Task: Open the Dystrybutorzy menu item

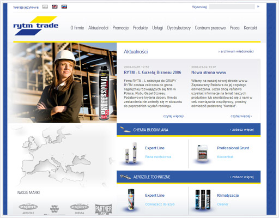Action: (x=179, y=28)
